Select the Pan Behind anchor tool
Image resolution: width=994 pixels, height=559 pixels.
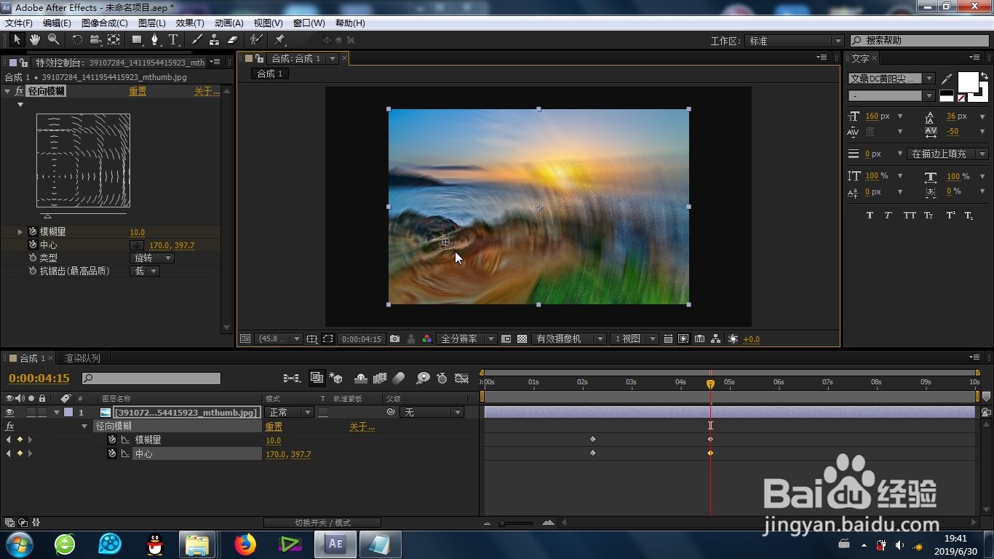[x=113, y=40]
